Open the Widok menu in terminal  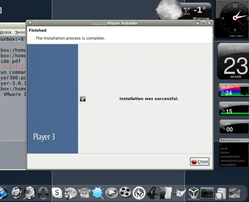pos(6,32)
